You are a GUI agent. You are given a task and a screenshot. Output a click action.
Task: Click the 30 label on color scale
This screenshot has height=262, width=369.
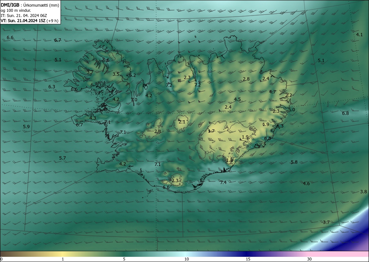pos(310,259)
